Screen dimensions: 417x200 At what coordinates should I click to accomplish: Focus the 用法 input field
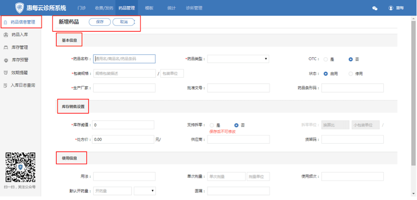point(124,176)
